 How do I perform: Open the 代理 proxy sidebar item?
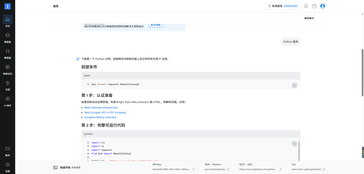tap(7, 85)
